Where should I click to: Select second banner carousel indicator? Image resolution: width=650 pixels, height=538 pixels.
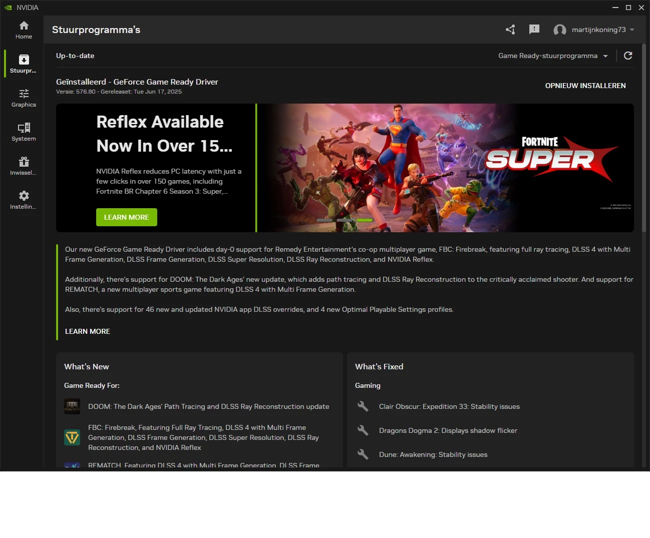click(x=345, y=220)
